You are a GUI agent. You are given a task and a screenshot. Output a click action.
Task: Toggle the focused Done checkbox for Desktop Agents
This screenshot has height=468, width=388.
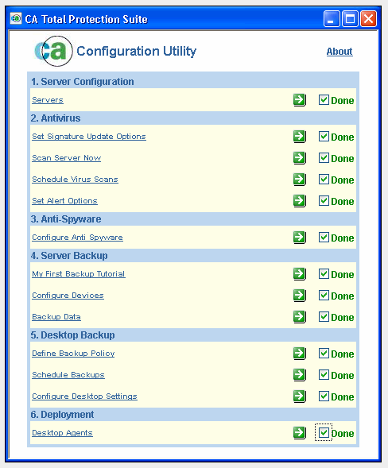click(x=324, y=432)
